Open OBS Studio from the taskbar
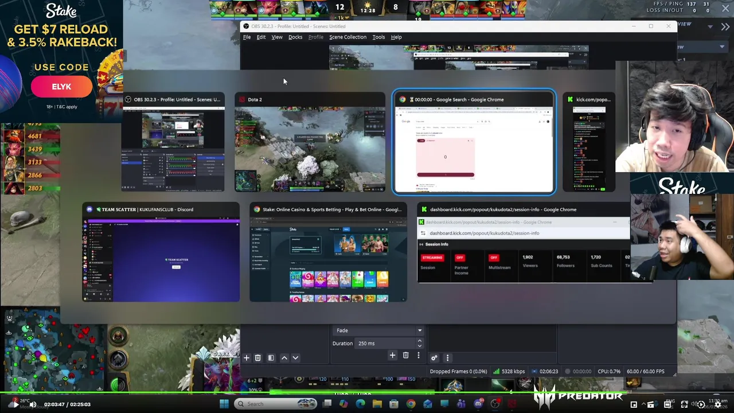The height and width of the screenshot is (413, 734). [x=495, y=404]
